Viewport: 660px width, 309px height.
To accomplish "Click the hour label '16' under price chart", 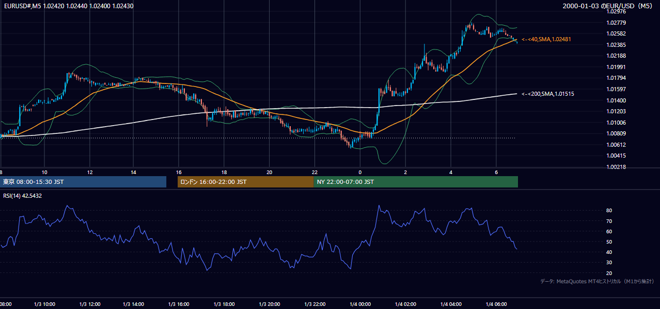I will [179, 172].
